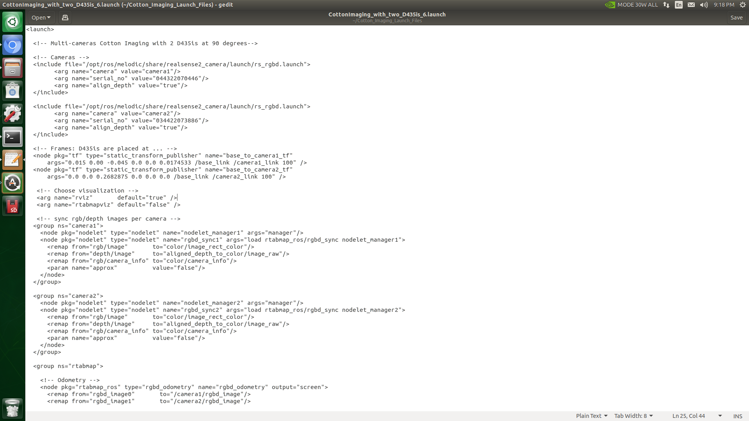The height and width of the screenshot is (421, 749).
Task: Open the Tab Width selector
Action: [x=633, y=416]
